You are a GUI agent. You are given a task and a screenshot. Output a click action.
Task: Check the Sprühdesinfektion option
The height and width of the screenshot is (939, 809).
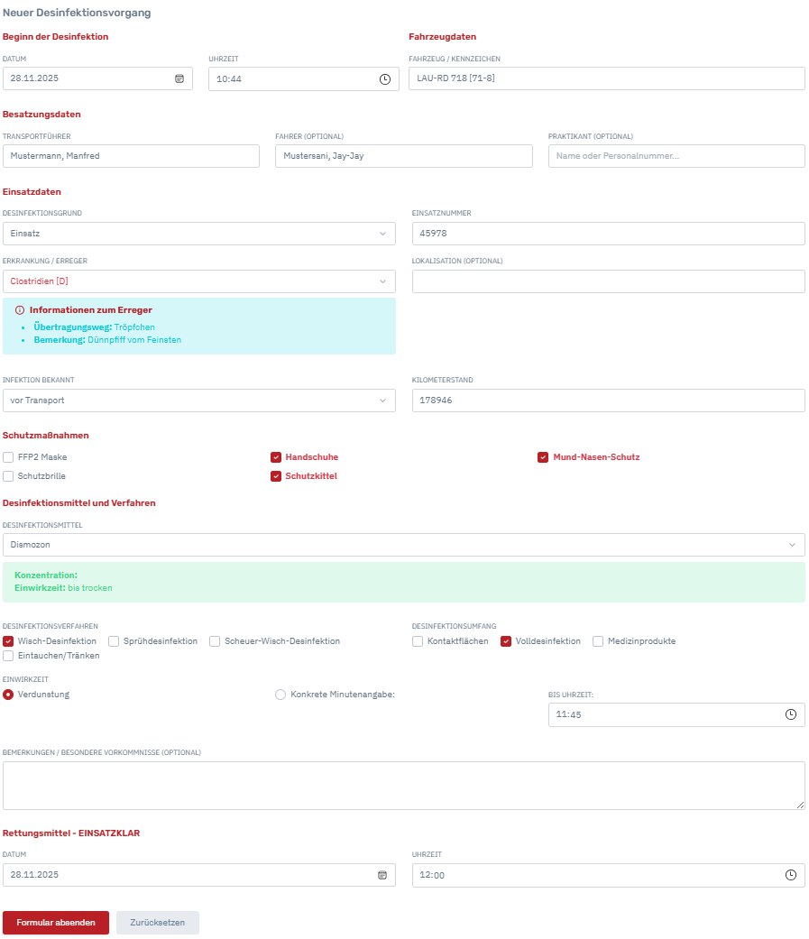(114, 641)
